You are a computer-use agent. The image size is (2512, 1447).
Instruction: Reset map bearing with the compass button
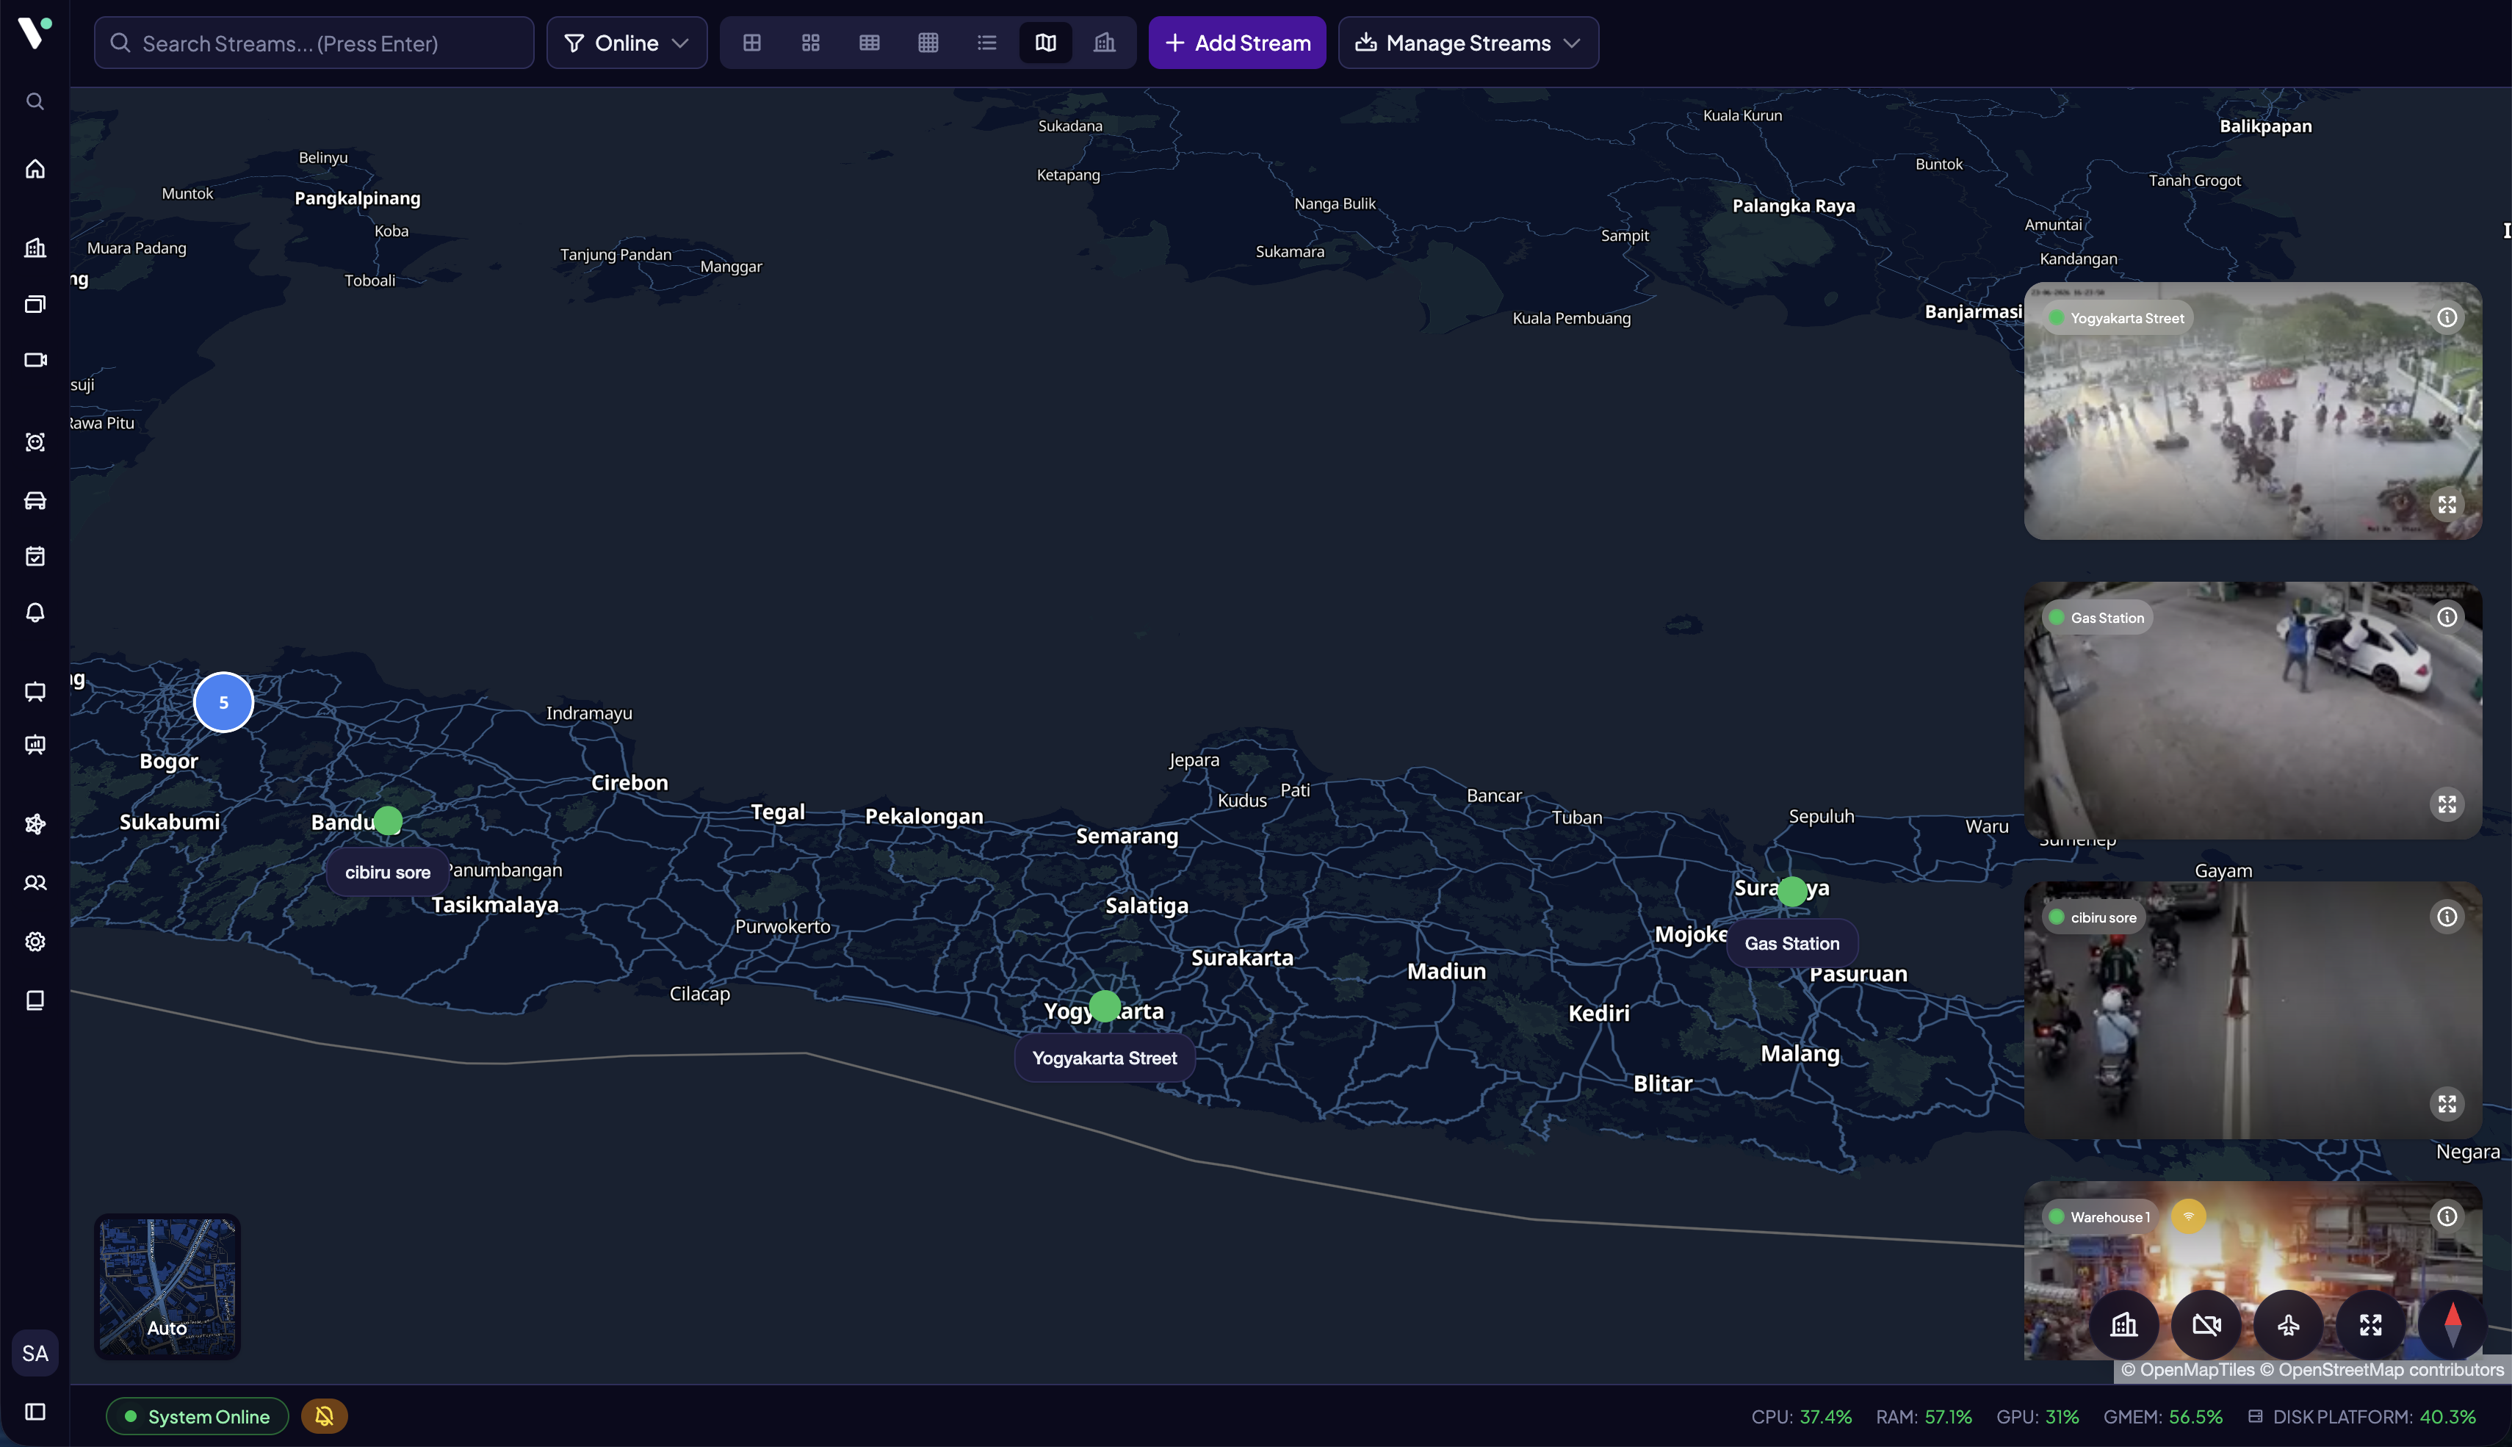tap(2453, 1325)
